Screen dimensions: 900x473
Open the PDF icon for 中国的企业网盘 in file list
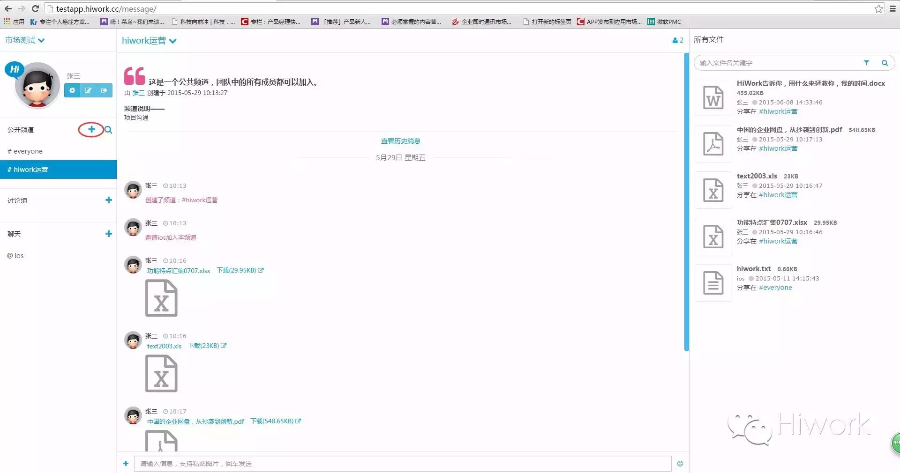pyautogui.click(x=713, y=144)
